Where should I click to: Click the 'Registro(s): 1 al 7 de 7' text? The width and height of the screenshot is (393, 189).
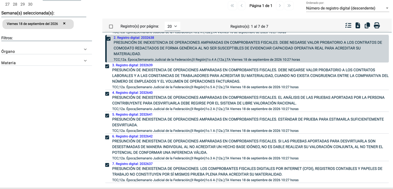(x=249, y=26)
